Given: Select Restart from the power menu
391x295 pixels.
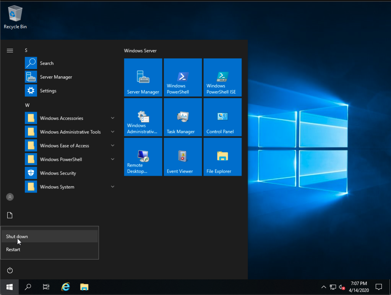Looking at the screenshot, I should 13,249.
